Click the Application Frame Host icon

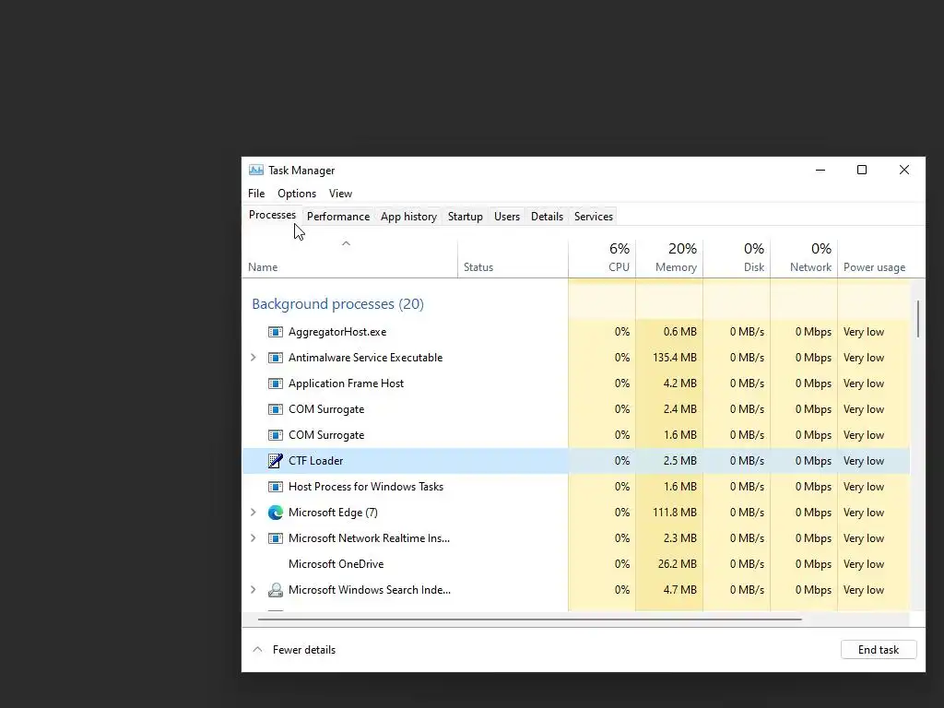(275, 383)
